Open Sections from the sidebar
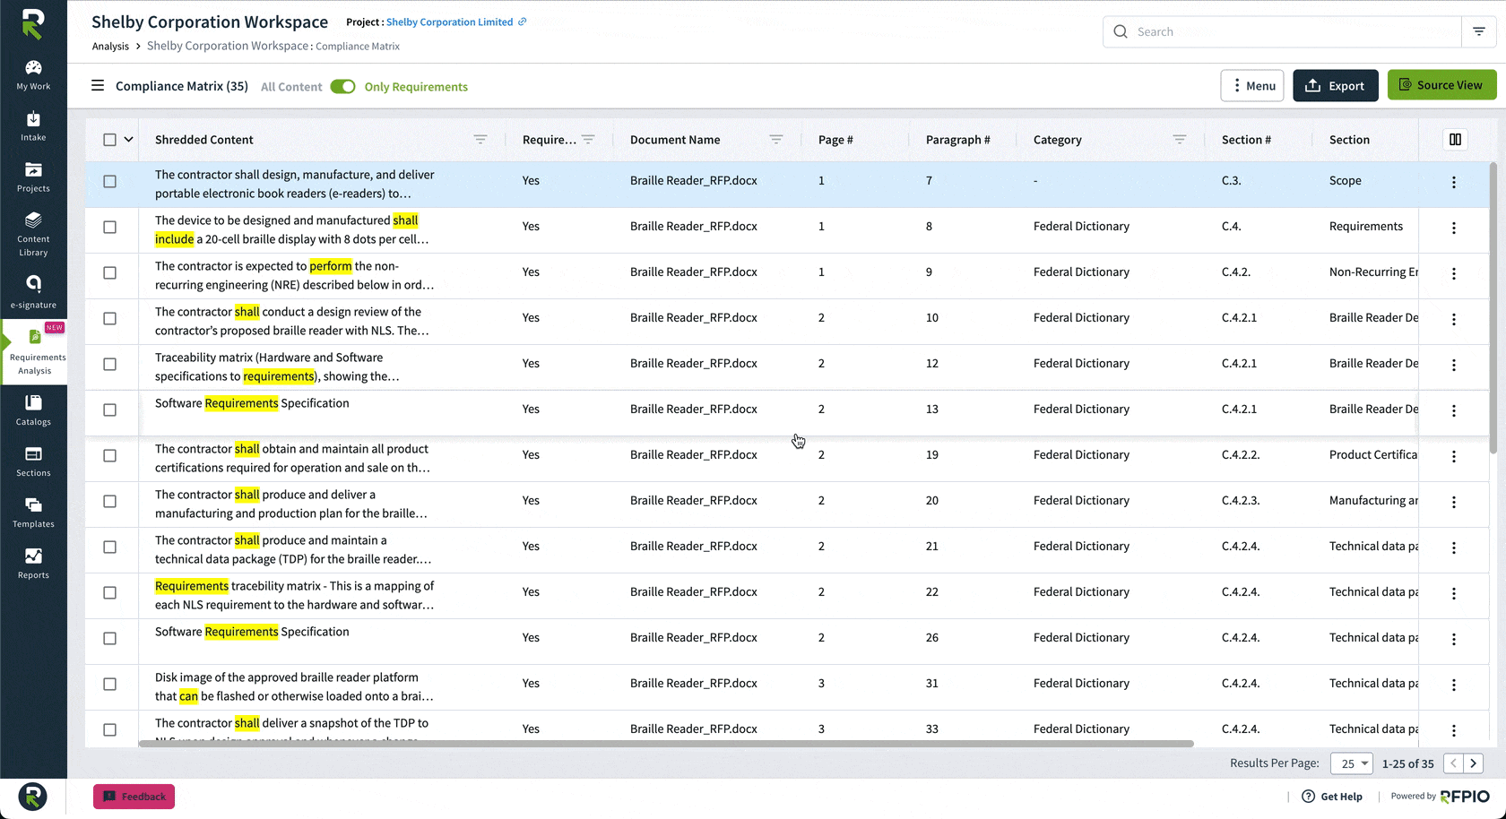Image resolution: width=1506 pixels, height=819 pixels. (x=33, y=461)
